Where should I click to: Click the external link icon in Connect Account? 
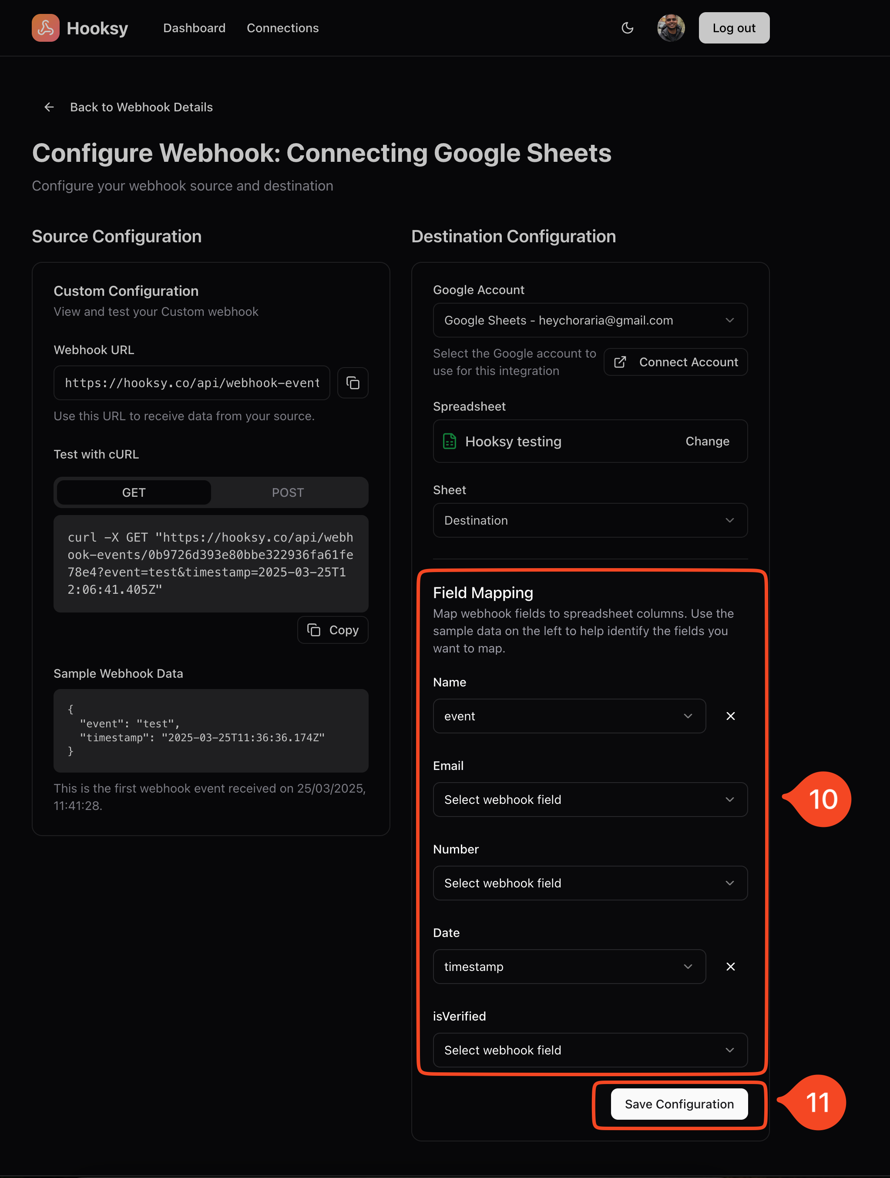[620, 361]
